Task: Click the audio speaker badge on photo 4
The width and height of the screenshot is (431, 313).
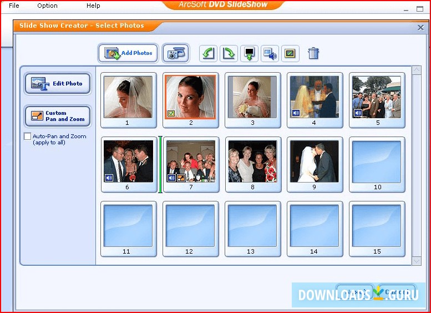Action: [296, 113]
